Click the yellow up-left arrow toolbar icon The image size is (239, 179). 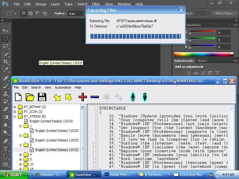pos(69,97)
